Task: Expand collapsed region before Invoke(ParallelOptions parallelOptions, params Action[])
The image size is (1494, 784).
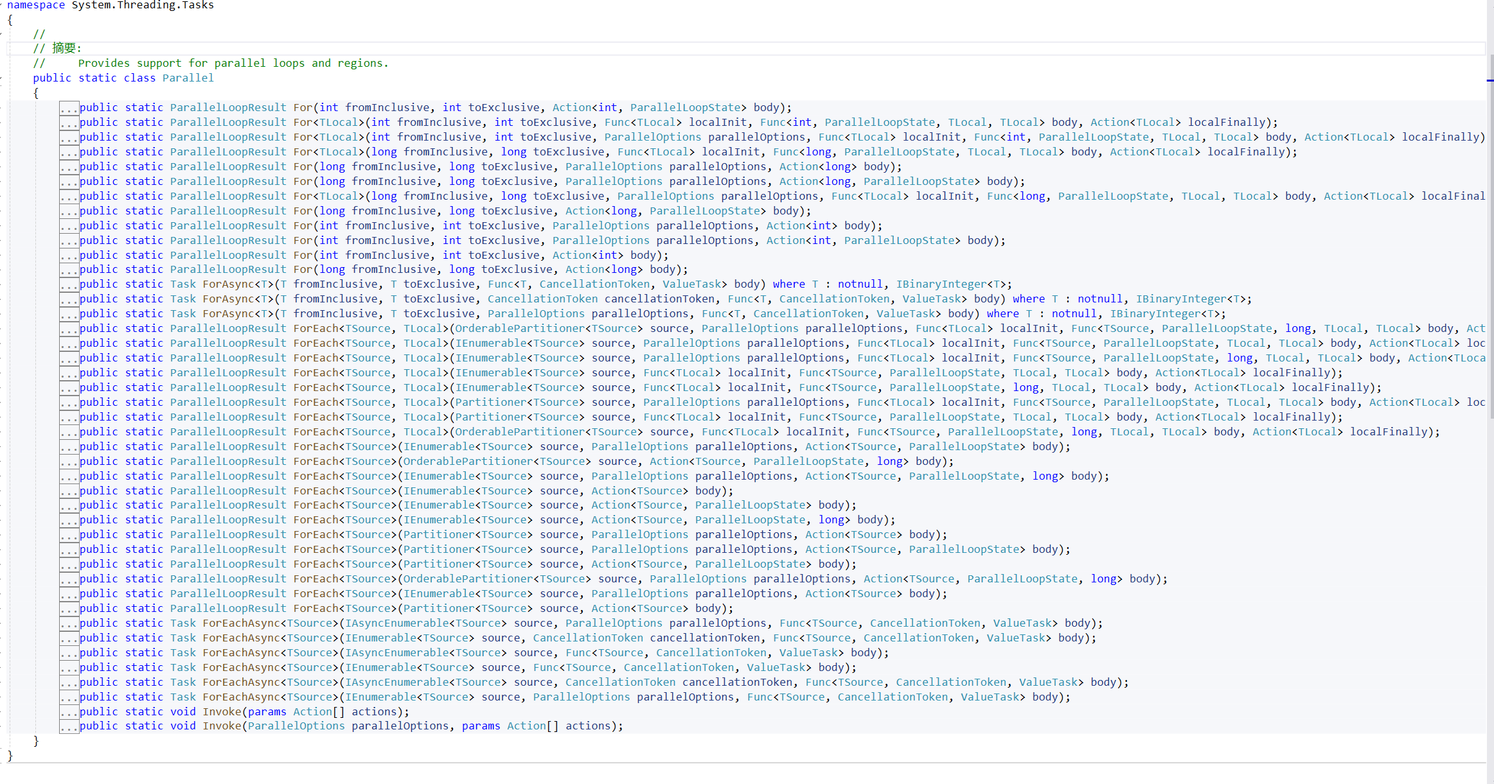Action: tap(69, 727)
